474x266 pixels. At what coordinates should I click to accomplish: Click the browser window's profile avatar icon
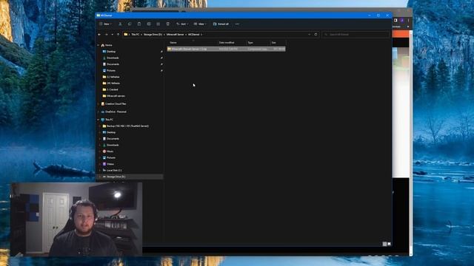tap(402, 20)
